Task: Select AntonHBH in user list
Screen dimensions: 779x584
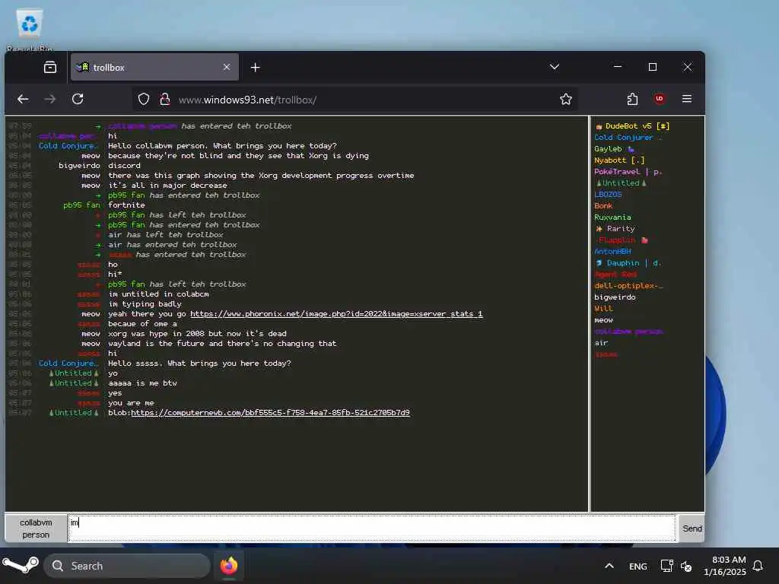Action: coord(612,252)
